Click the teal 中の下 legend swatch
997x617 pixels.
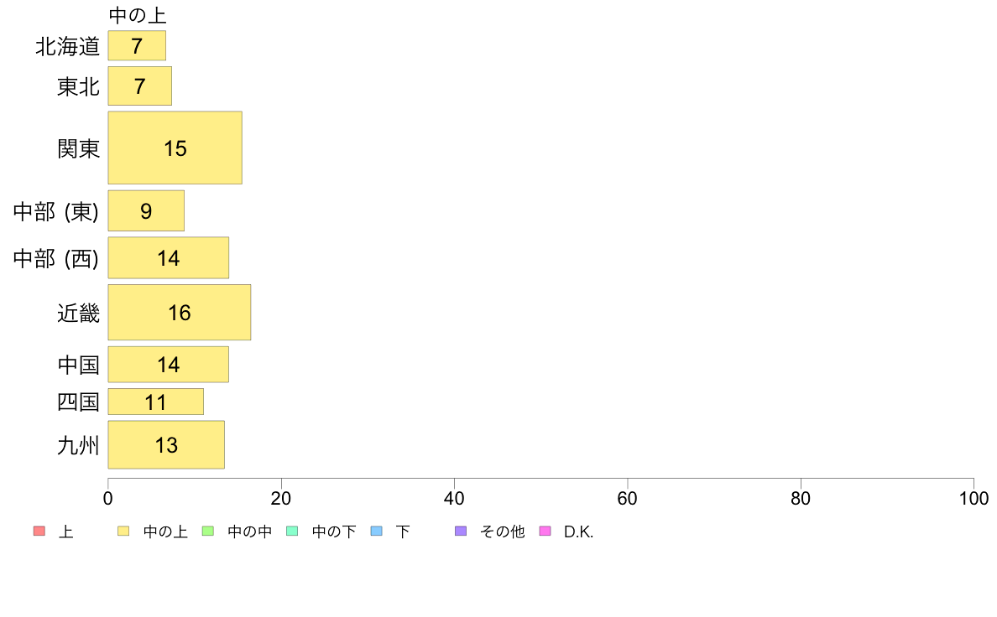click(293, 531)
